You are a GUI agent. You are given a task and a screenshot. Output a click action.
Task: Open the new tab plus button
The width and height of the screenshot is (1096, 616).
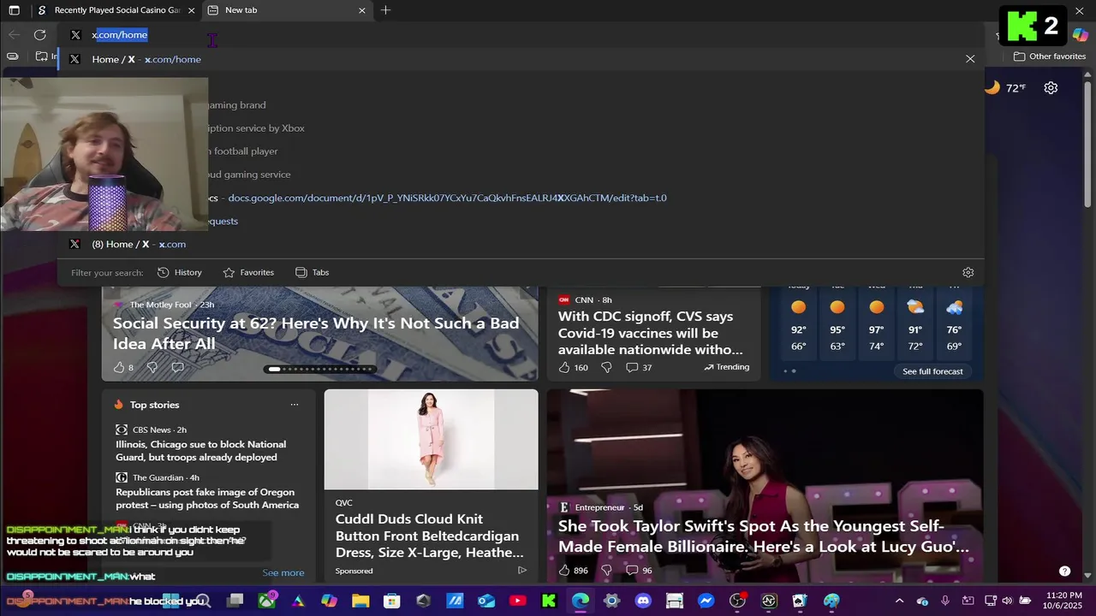click(x=385, y=10)
